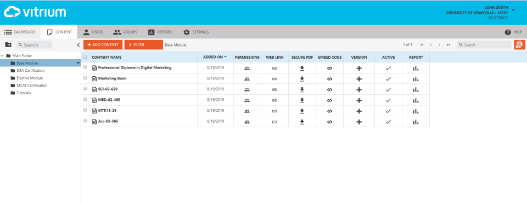Tick the checkbox for MTK15-25
527x204 pixels.
pos(85,110)
